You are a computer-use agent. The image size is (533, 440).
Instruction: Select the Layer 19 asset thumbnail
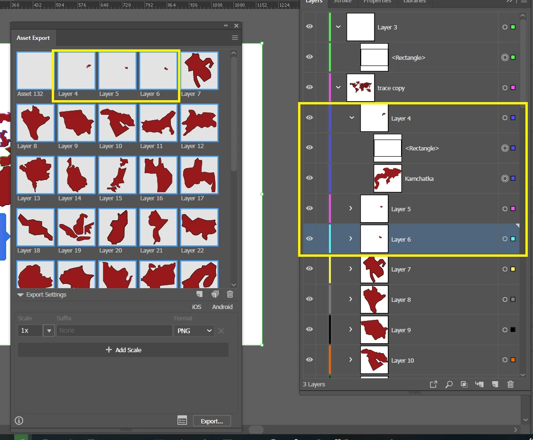(76, 227)
